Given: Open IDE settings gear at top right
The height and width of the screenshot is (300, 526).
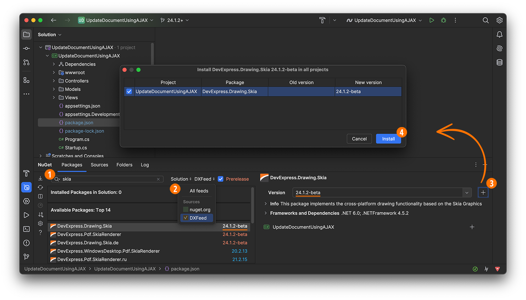Looking at the screenshot, I should 500,20.
